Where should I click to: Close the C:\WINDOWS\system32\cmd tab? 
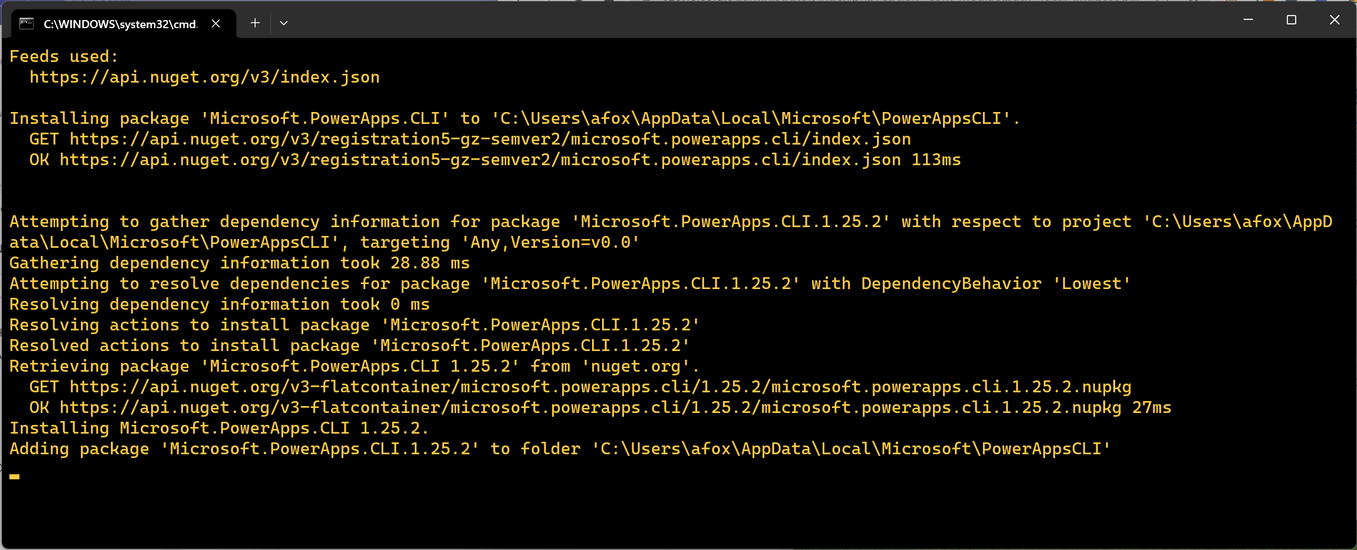pyautogui.click(x=216, y=24)
